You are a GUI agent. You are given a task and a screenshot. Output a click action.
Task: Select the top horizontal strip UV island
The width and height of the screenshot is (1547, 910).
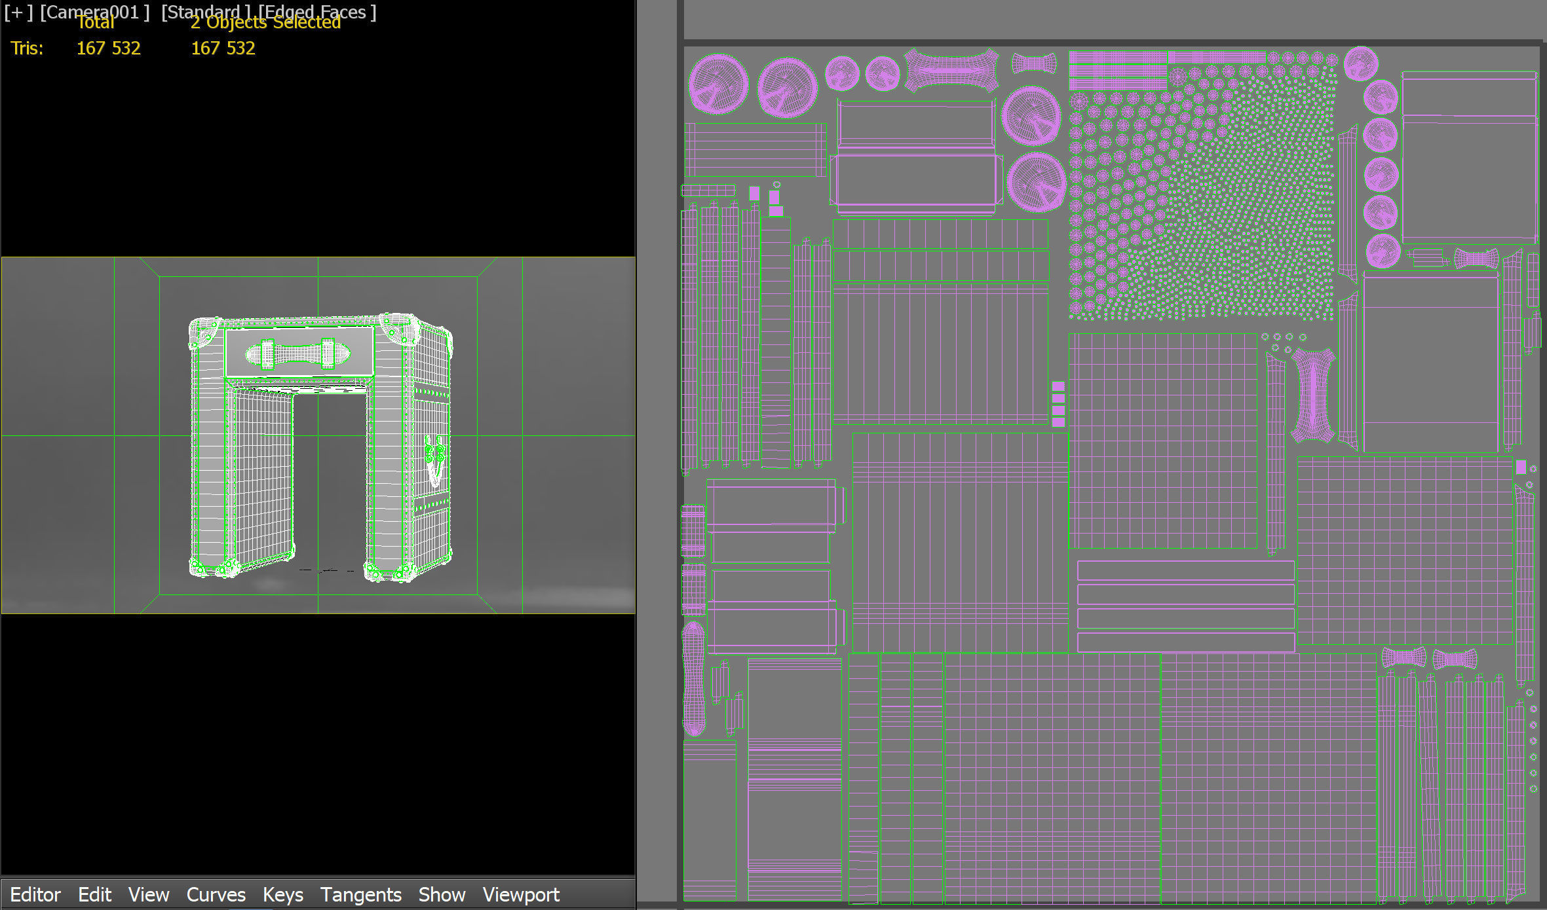[x=1185, y=570]
